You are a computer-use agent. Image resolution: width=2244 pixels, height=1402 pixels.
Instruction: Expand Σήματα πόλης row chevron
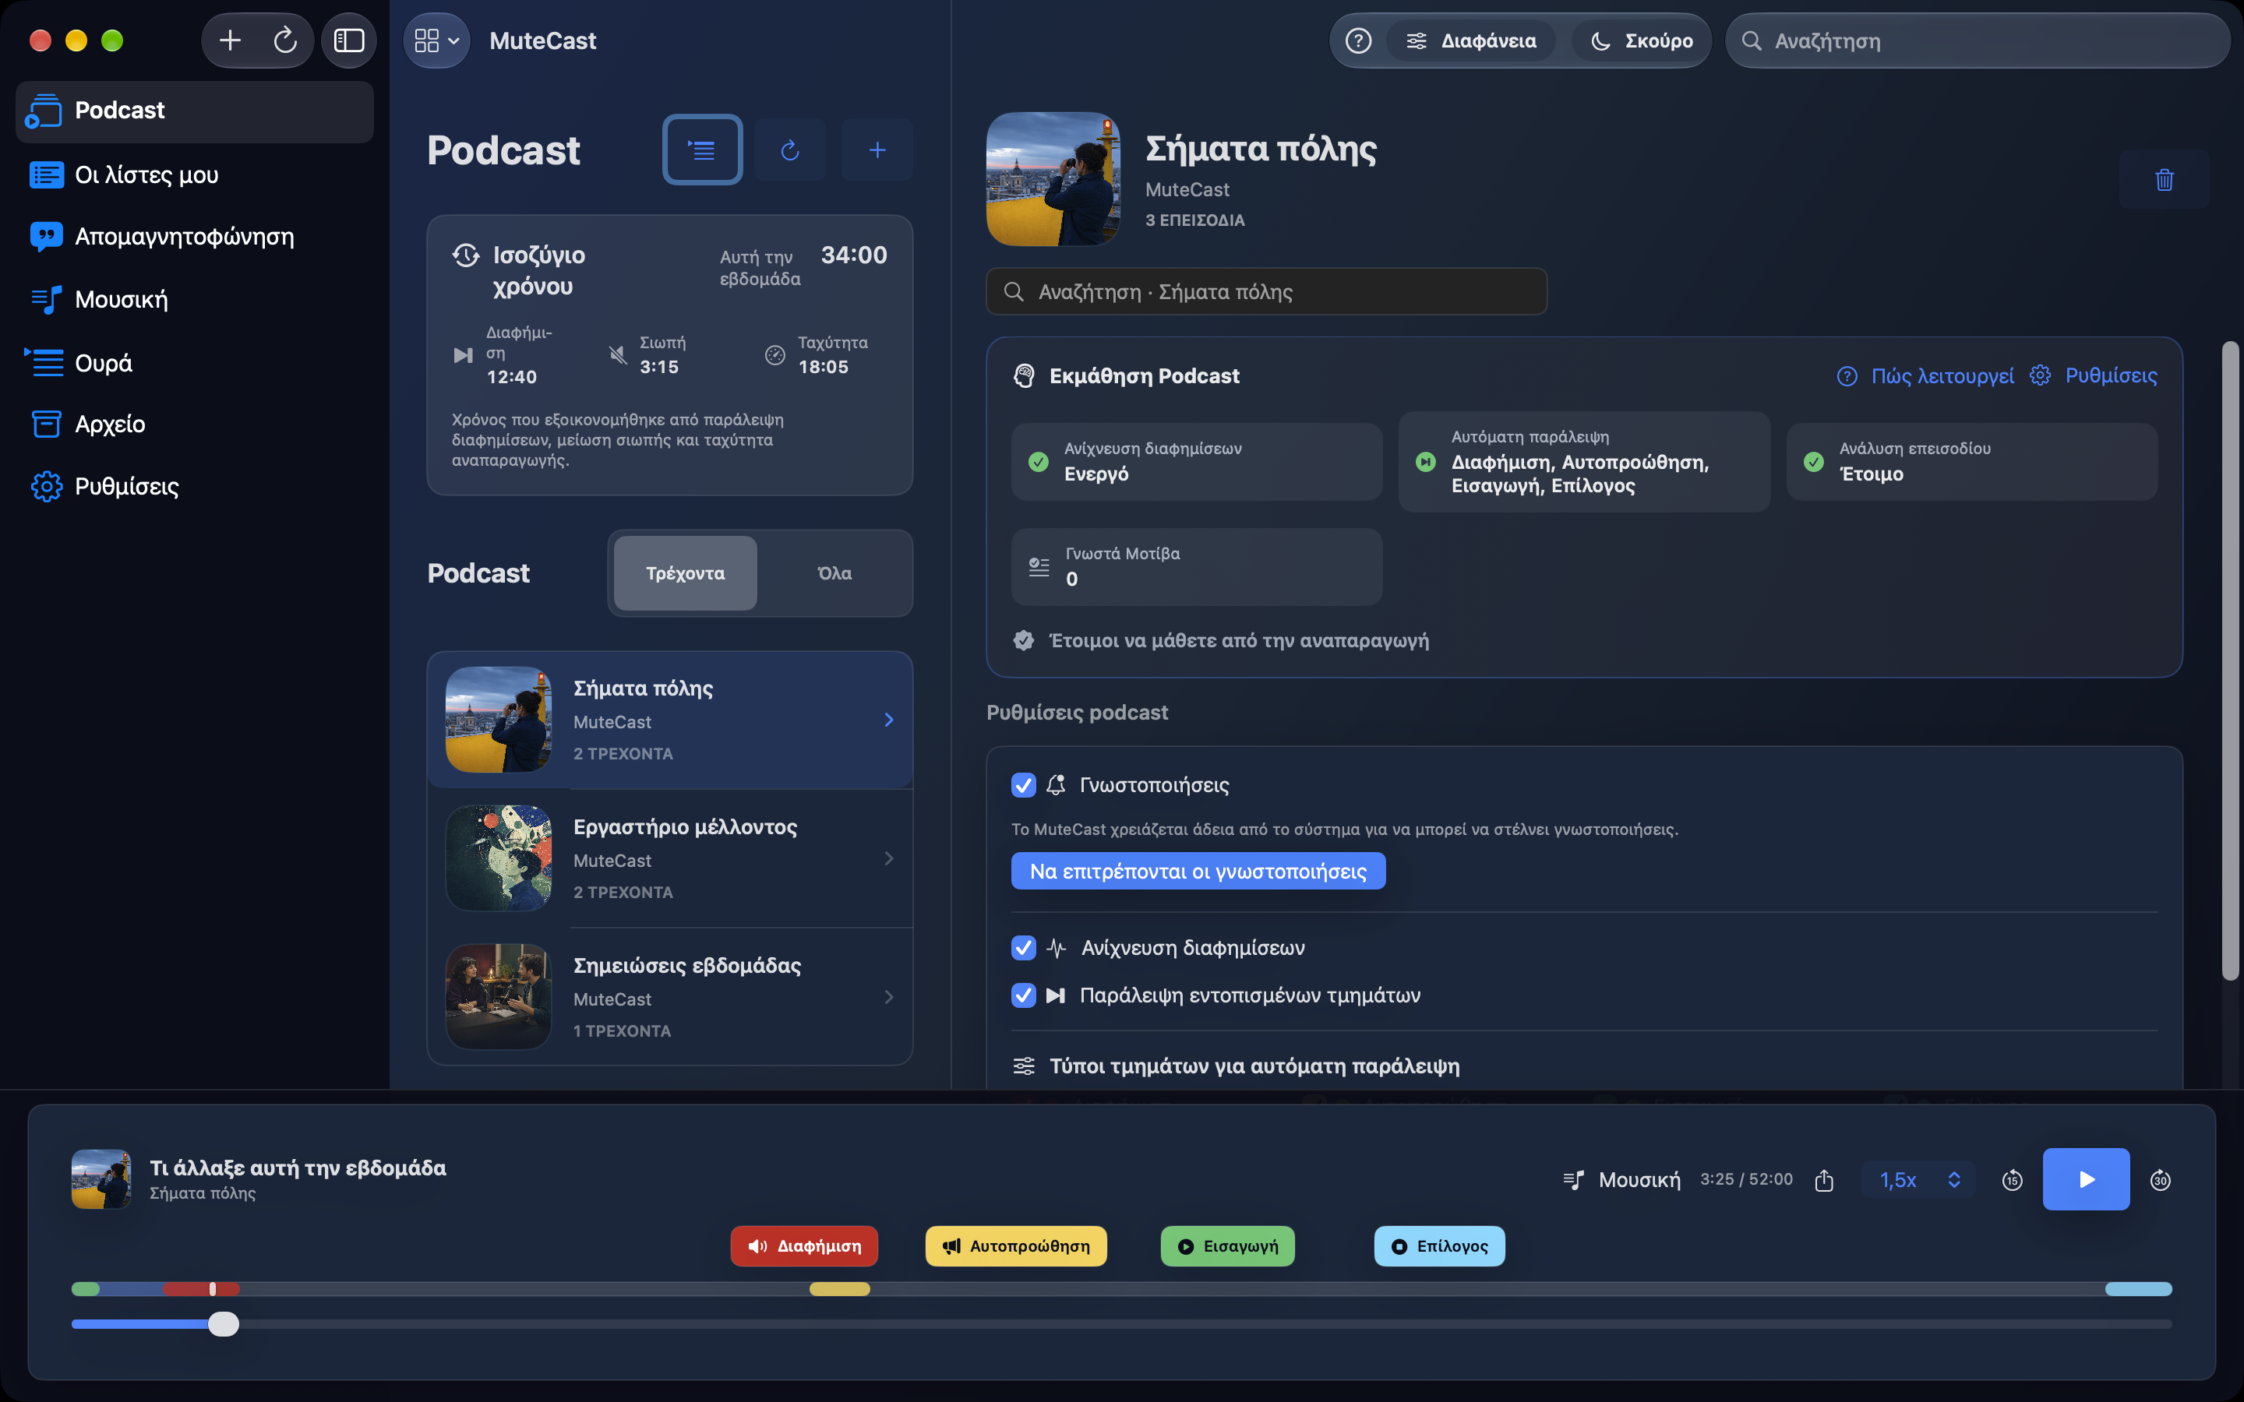(x=888, y=720)
